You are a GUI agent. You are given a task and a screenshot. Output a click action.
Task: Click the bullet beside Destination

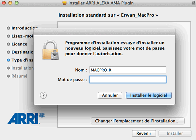pyautogui.click(x=8, y=52)
